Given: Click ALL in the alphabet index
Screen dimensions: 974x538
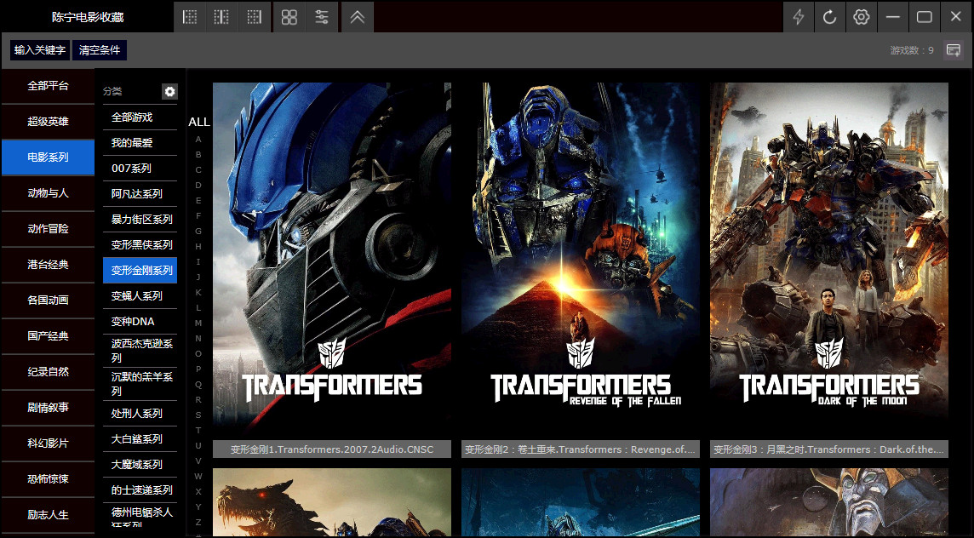Looking at the screenshot, I should point(198,122).
